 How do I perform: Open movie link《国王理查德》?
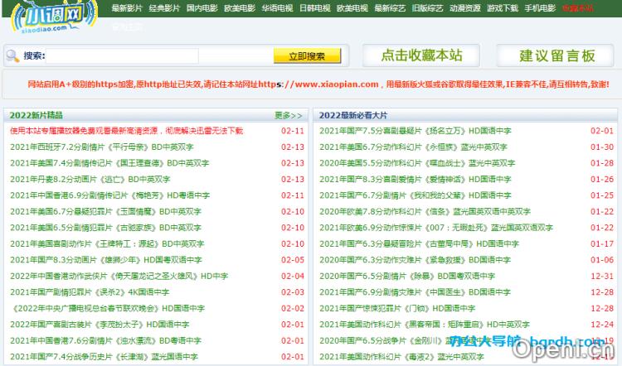point(109,163)
